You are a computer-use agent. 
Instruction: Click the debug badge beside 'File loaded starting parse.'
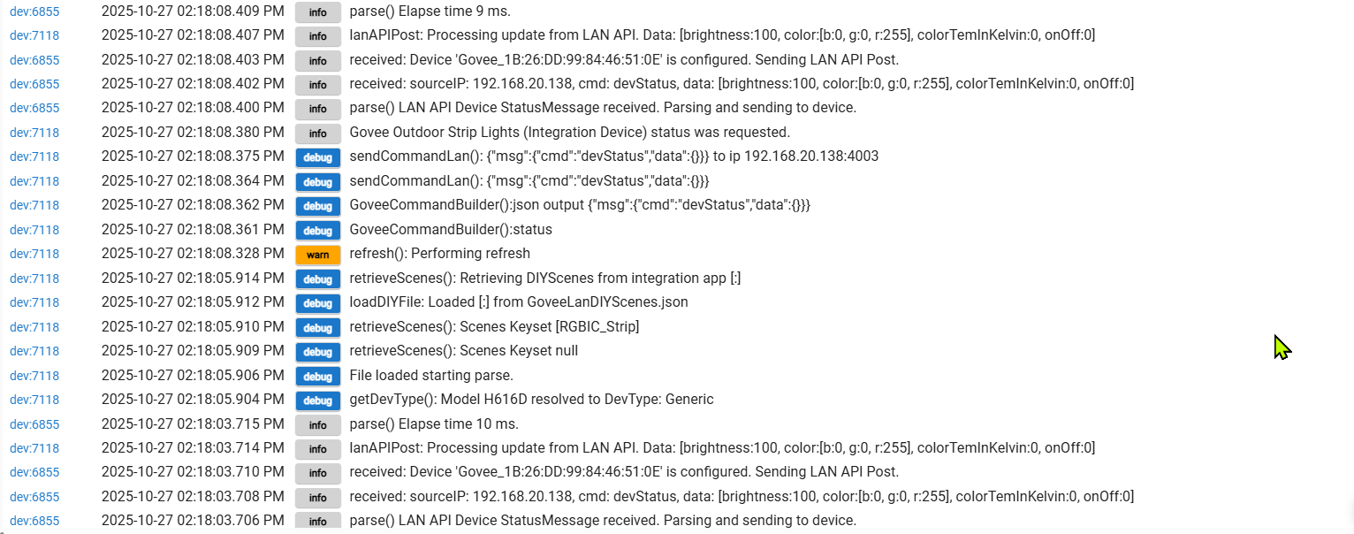coord(317,376)
